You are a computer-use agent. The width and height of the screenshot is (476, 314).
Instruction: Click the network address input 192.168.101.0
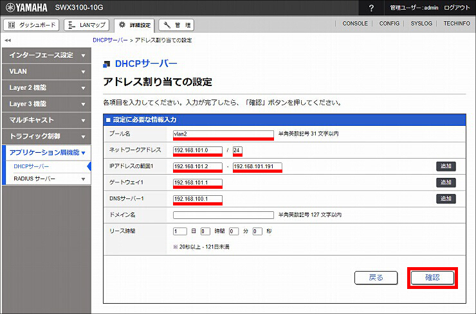coord(197,150)
